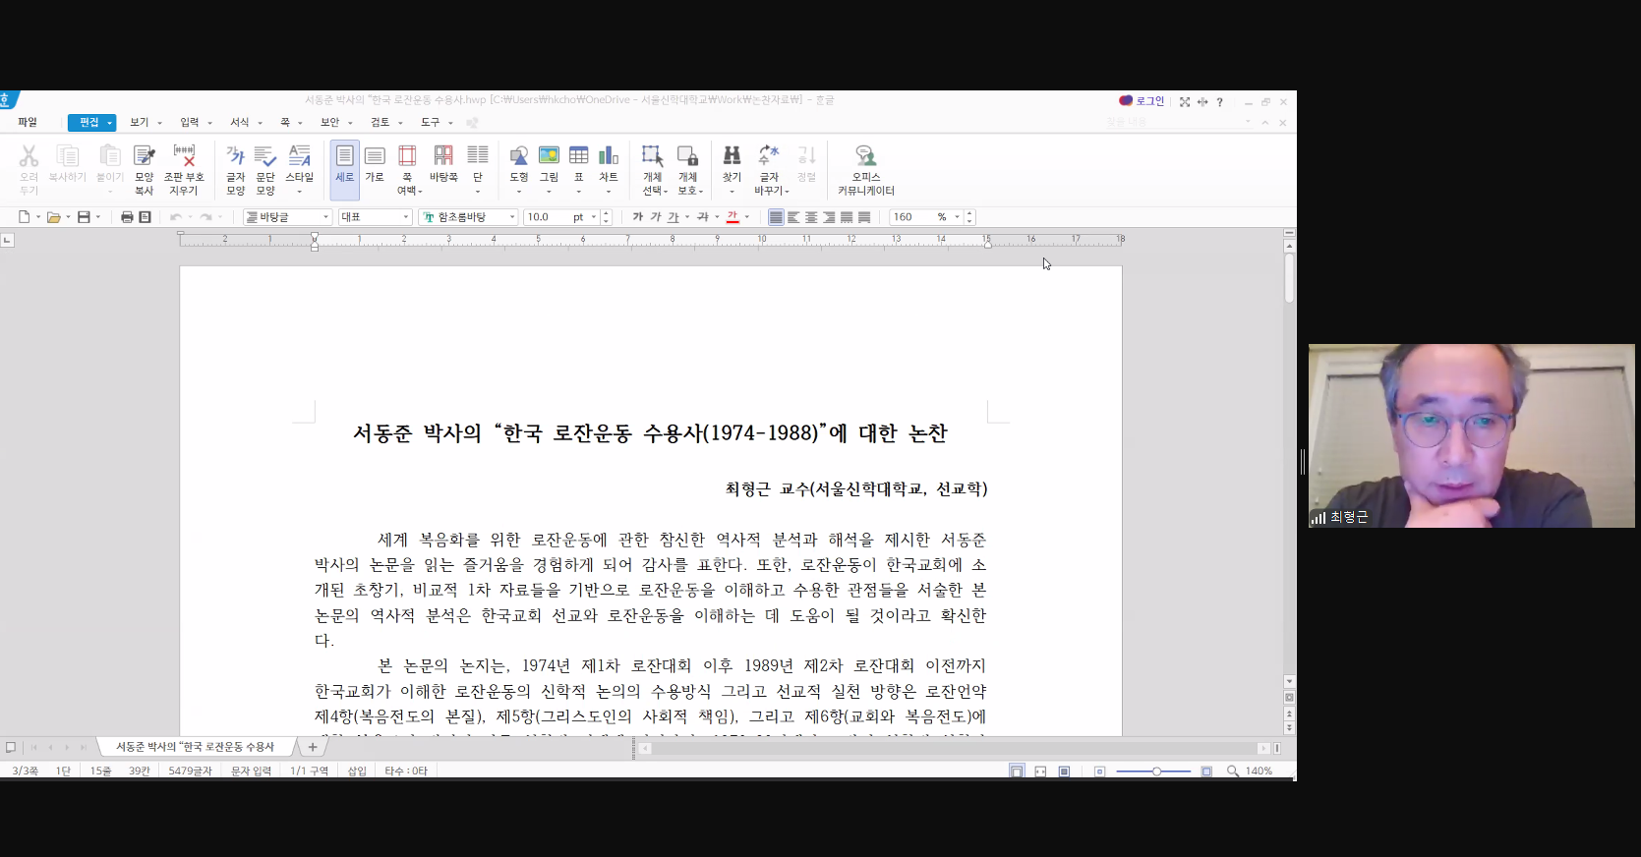The height and width of the screenshot is (857, 1641).
Task: Expand the 바탕글 style dropdown
Action: tap(326, 217)
